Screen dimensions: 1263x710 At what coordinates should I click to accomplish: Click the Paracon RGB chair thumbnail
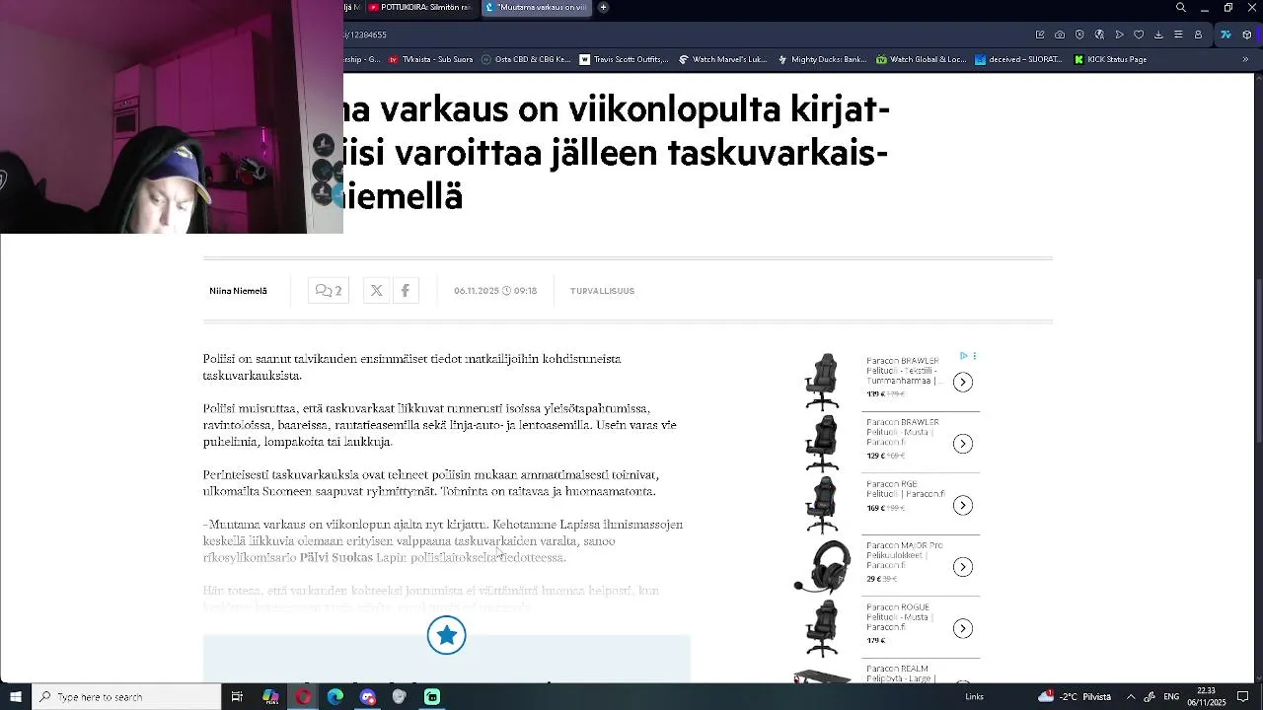tap(822, 505)
